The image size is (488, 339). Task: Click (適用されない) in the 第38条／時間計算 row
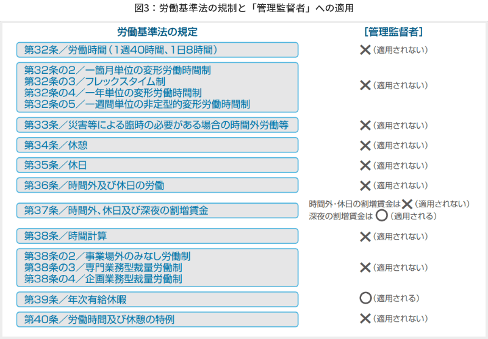[401, 237]
